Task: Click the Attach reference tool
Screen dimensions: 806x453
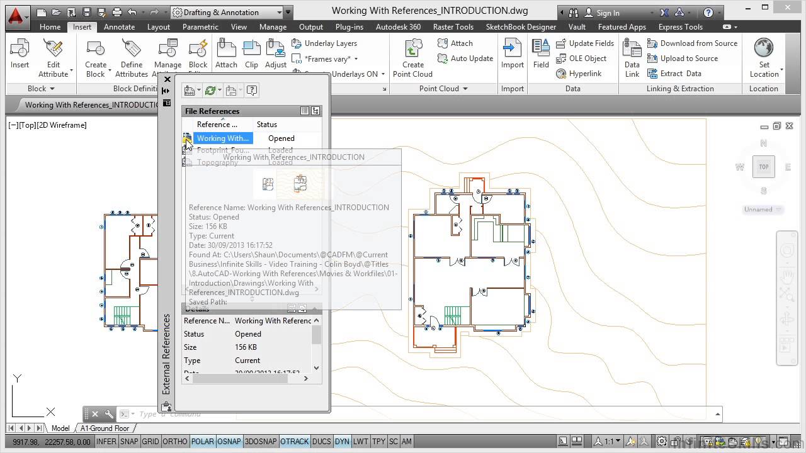Action: (x=226, y=55)
